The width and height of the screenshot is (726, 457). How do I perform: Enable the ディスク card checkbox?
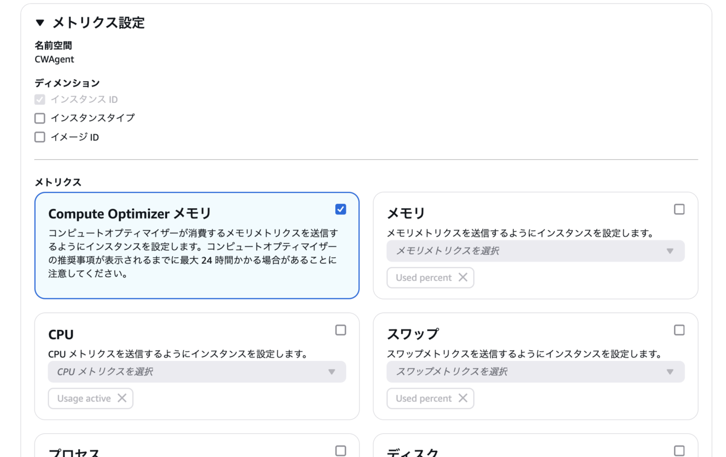coord(679,451)
